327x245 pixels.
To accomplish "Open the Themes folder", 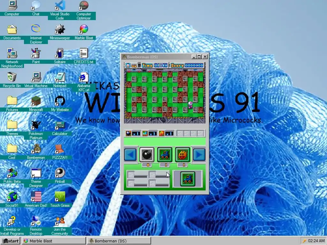I will (12, 128).
